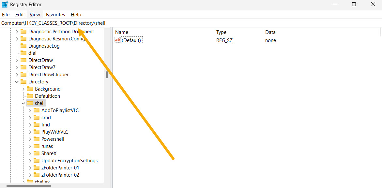Click the Name column header
Screen dimensions: 382x188
pos(121,32)
